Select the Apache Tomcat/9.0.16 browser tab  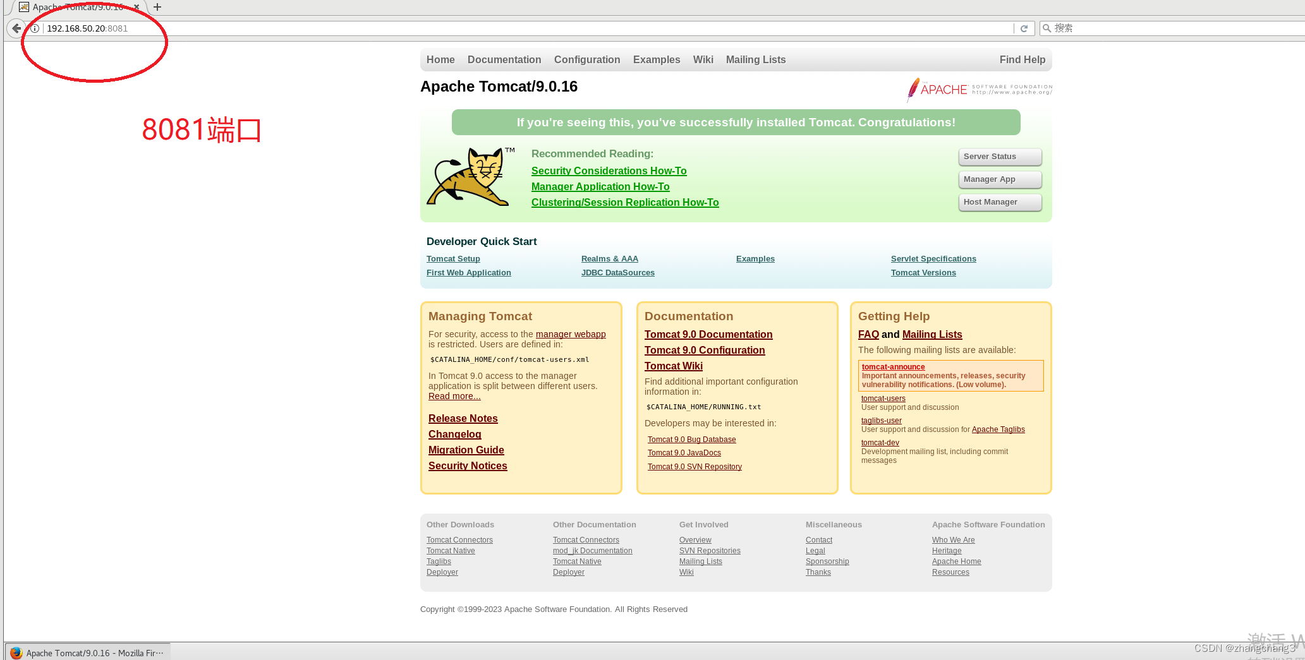pos(79,7)
